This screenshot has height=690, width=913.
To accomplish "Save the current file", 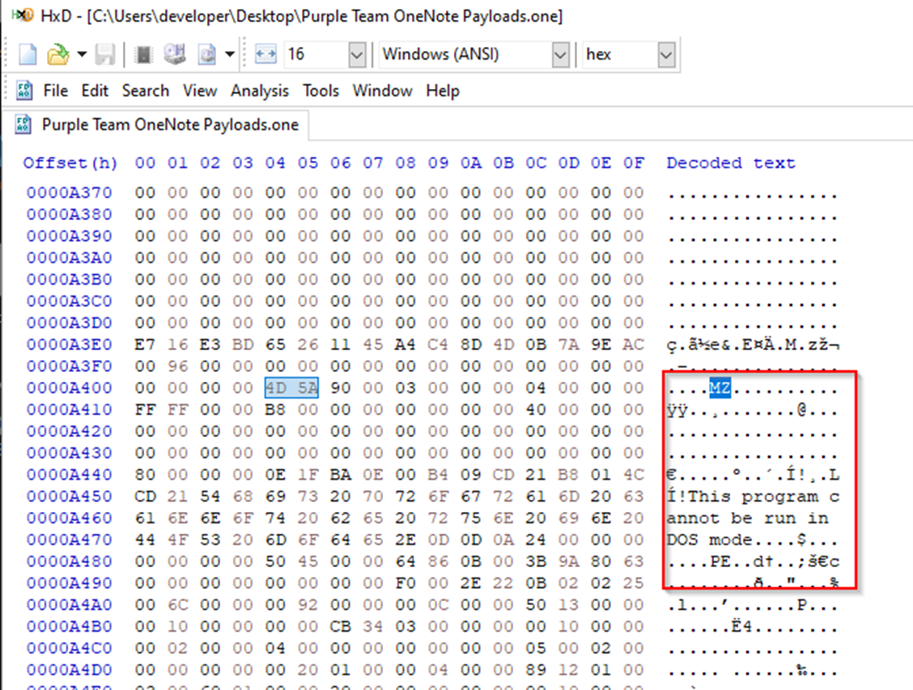I will pyautogui.click(x=105, y=53).
